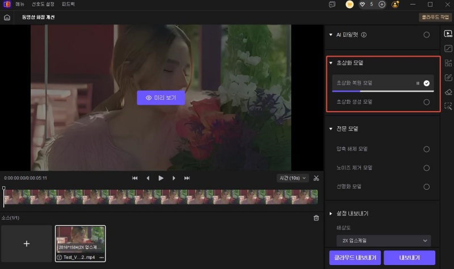This screenshot has height=269, width=454.
Task: Click the scissors cut icon above the timeline
Action: (316, 178)
